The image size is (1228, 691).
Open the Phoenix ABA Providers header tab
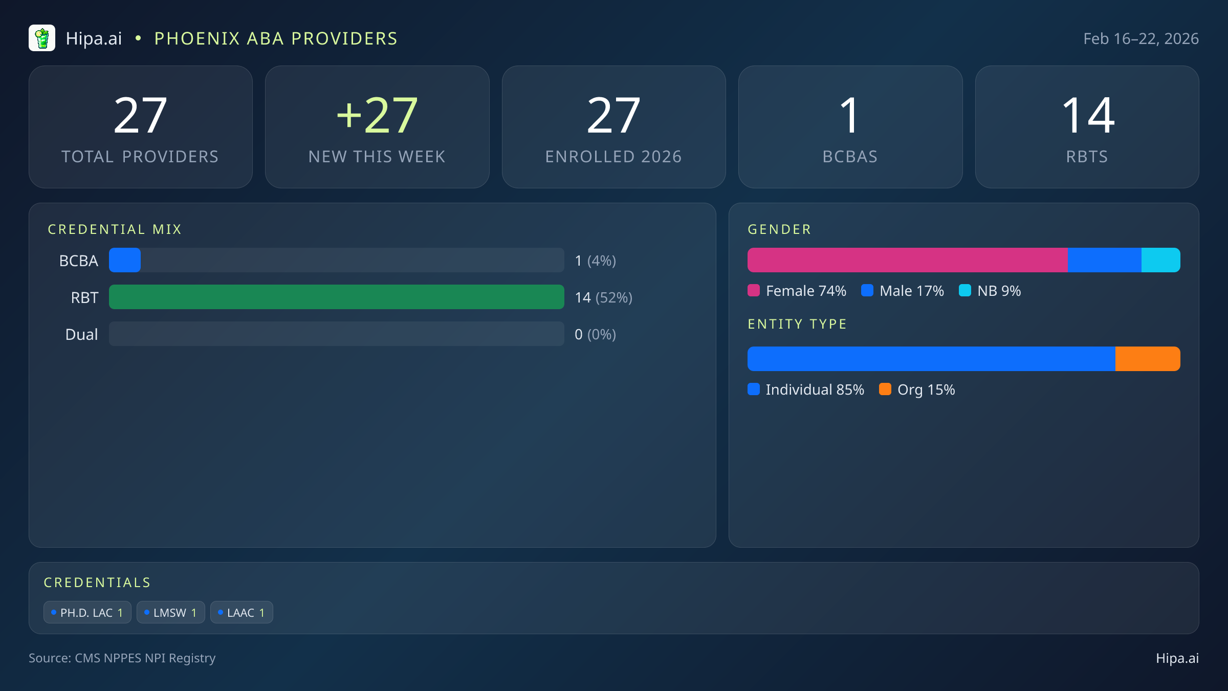tap(276, 38)
